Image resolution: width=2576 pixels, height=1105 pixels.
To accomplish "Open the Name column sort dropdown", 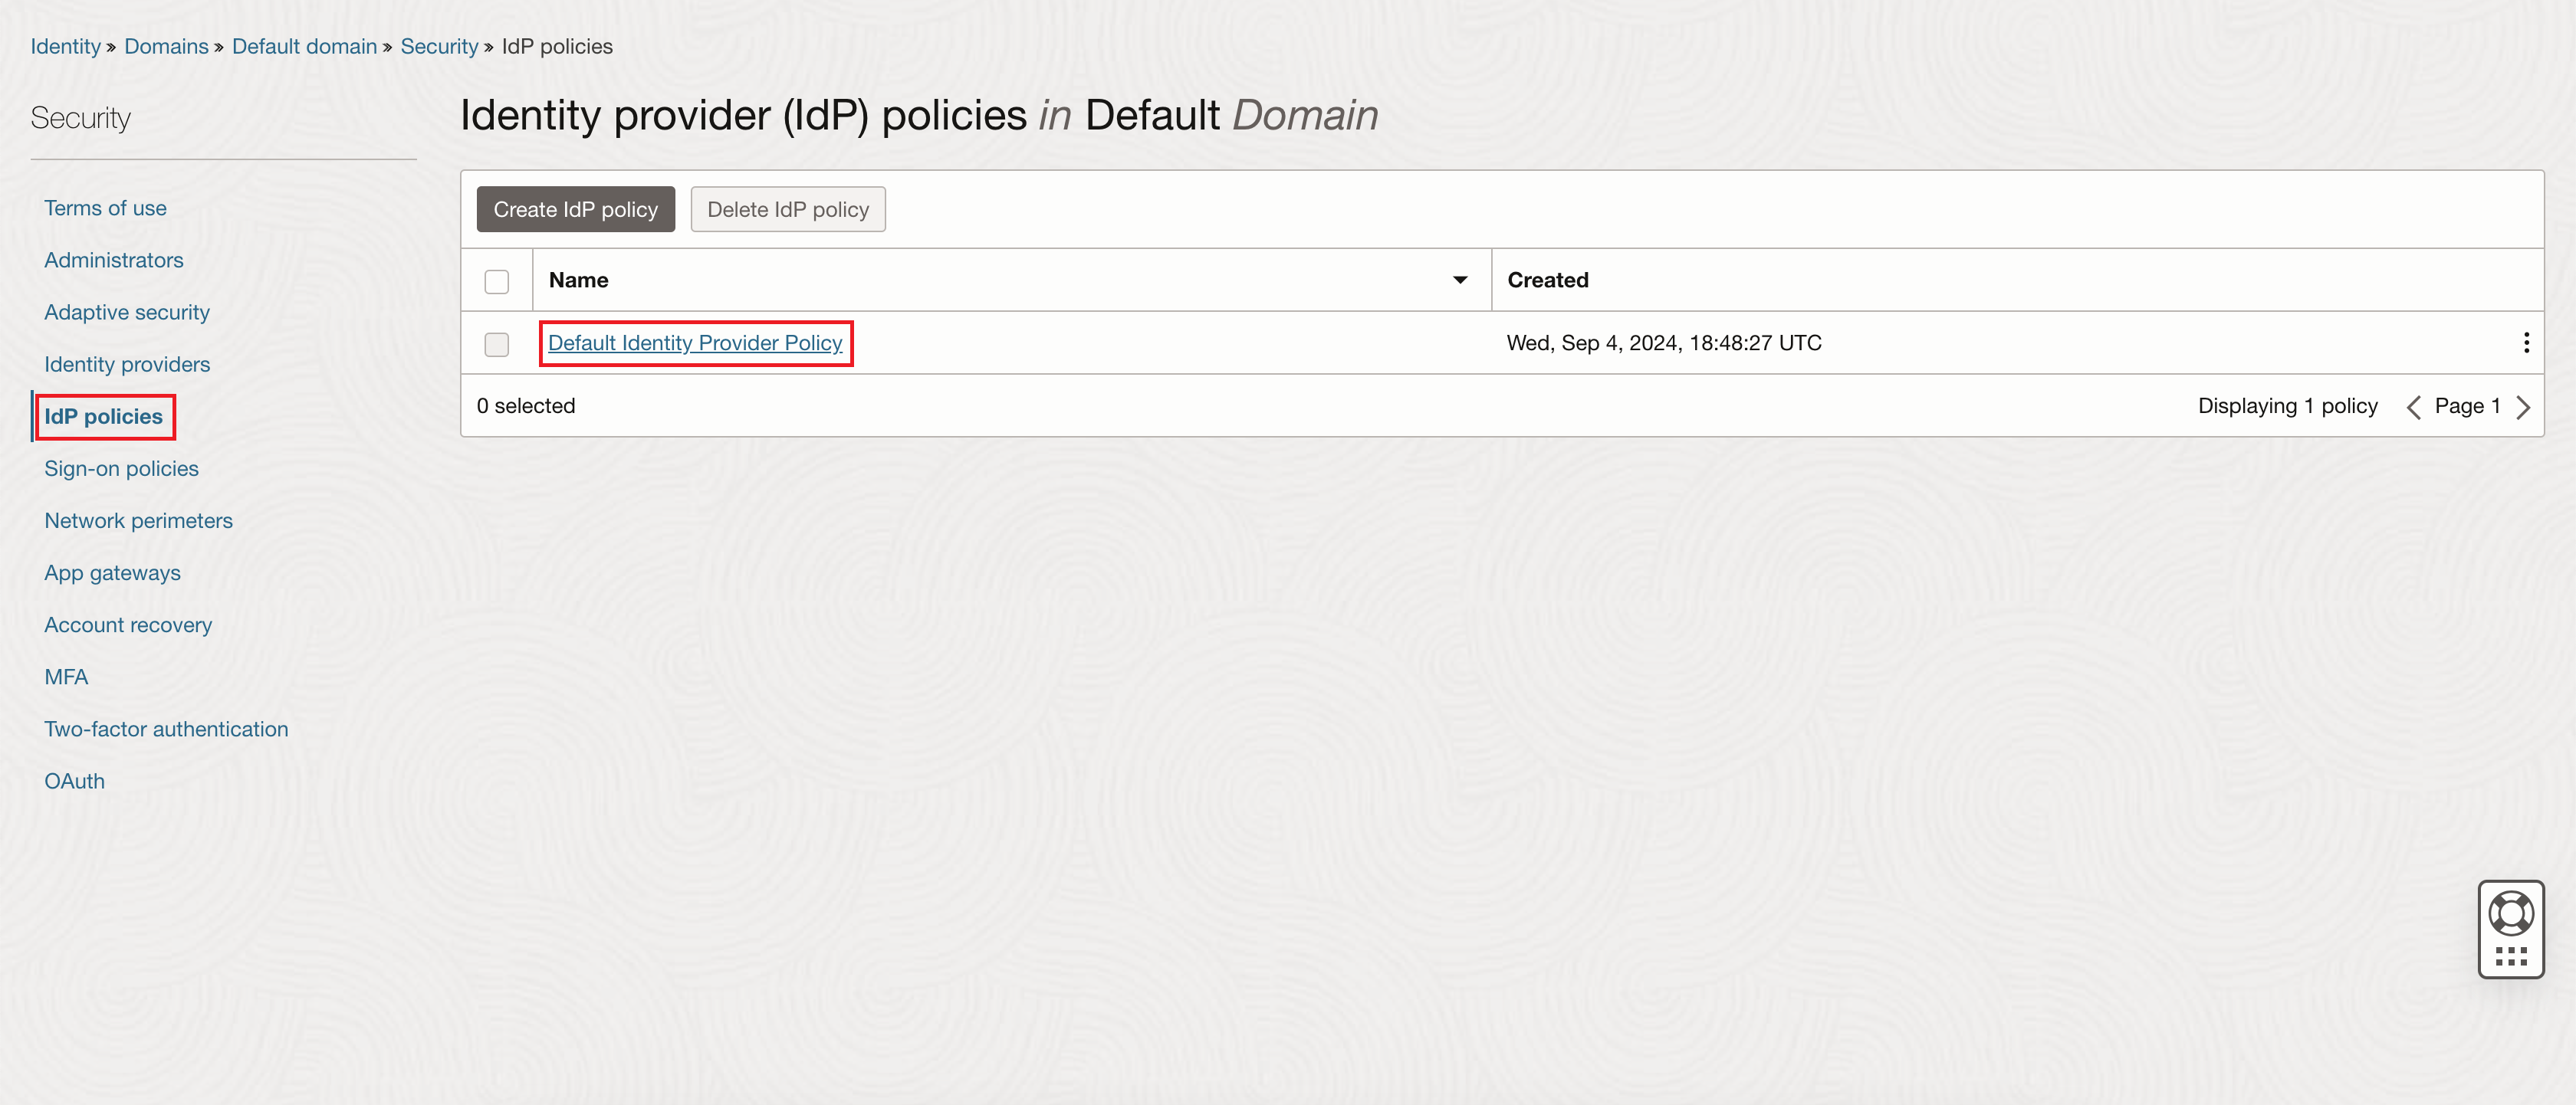I will point(1460,280).
